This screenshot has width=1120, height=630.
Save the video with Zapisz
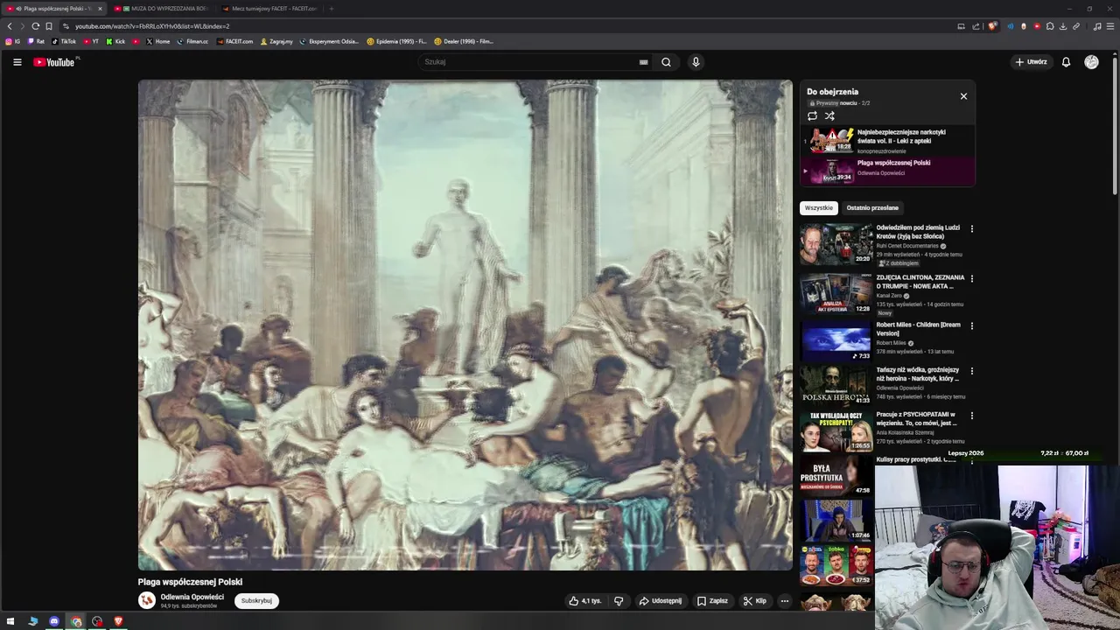(712, 601)
